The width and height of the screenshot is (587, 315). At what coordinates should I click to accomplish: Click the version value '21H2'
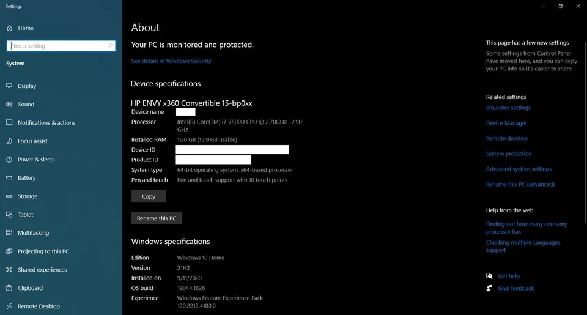coord(183,268)
